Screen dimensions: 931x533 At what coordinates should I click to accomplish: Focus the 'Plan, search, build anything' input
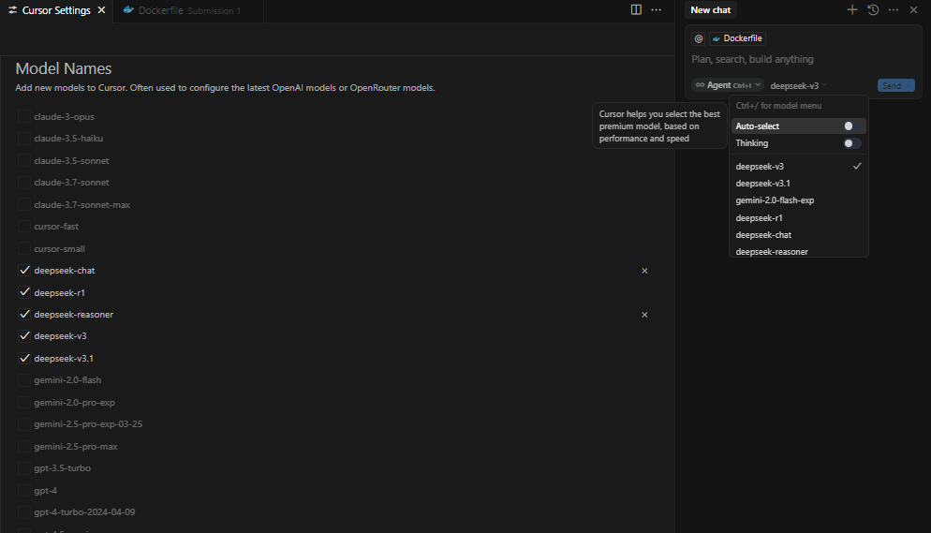click(803, 59)
